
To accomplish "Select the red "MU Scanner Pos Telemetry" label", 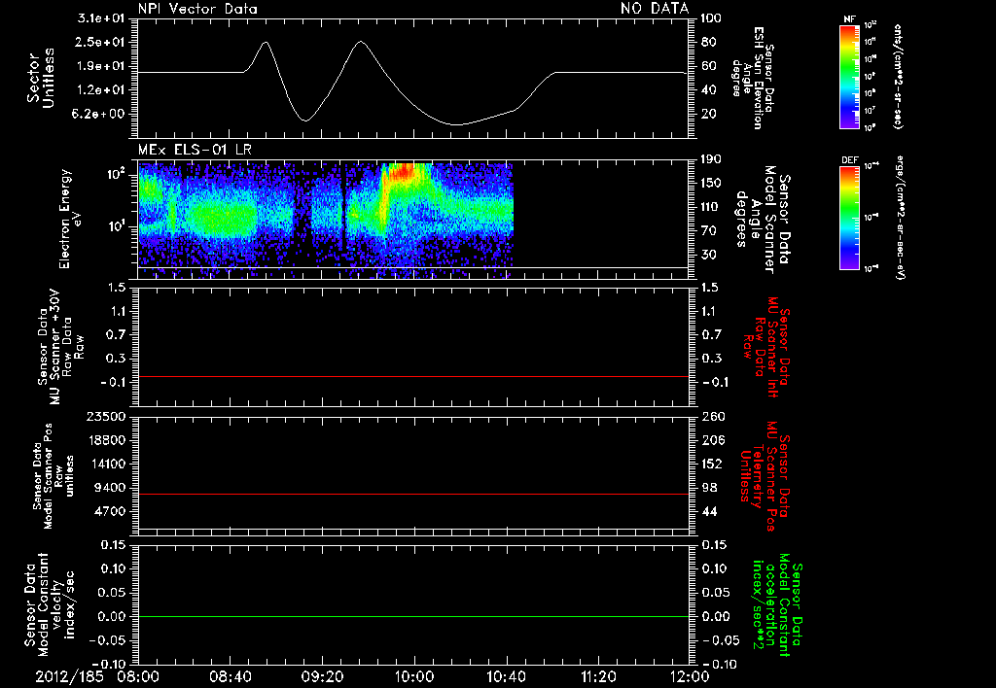I will [765, 477].
